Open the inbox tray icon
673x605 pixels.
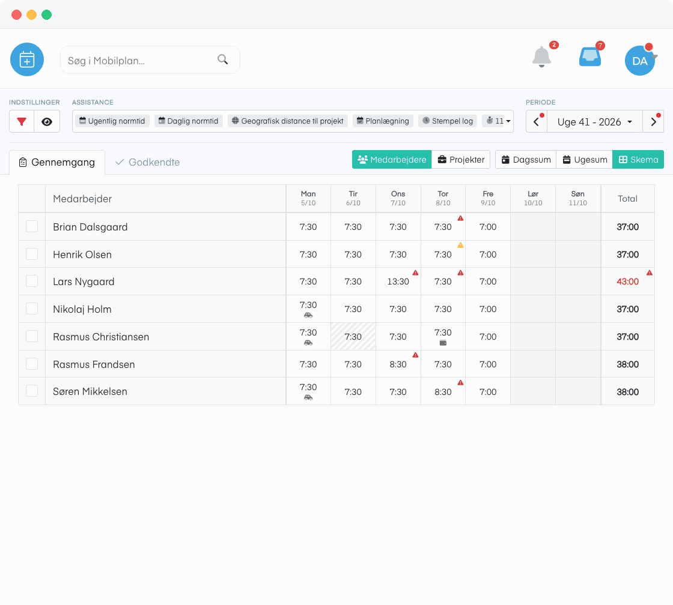point(590,56)
